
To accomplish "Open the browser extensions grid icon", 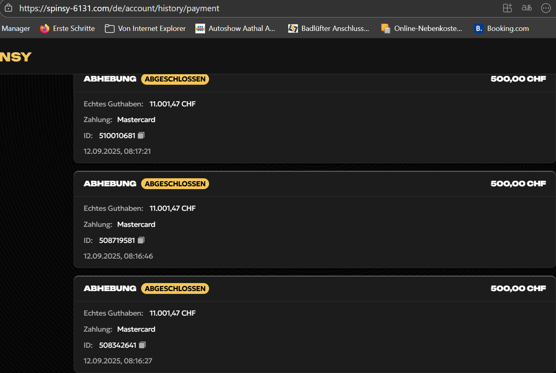I will [507, 8].
